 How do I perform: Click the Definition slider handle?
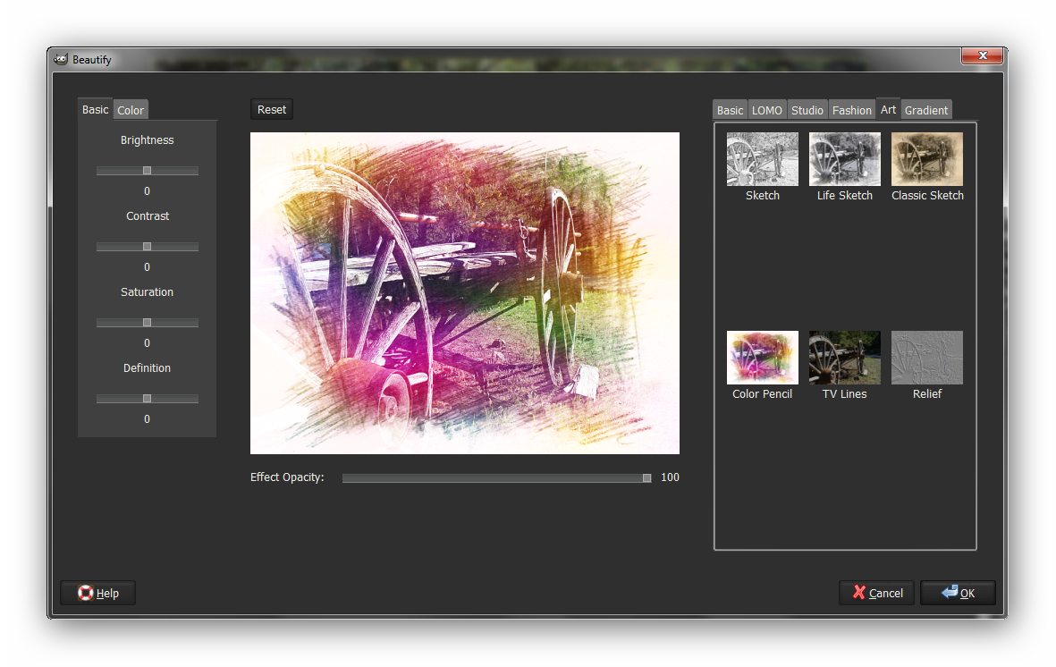click(147, 399)
